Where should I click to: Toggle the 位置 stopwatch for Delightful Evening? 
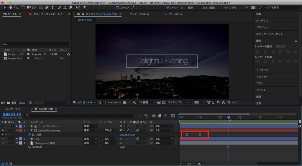pyautogui.click(x=29, y=134)
